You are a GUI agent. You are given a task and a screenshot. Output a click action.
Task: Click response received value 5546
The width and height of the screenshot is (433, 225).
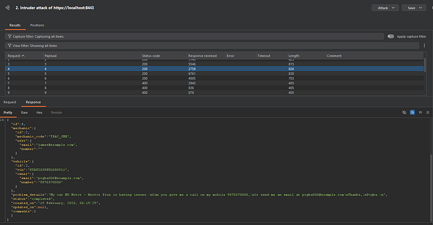click(192, 64)
